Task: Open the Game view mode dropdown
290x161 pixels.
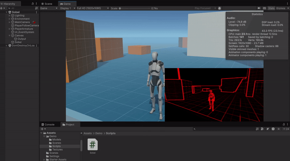Action: coord(49,8)
